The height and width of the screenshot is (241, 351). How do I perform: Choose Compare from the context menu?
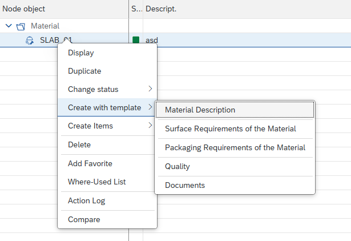pyautogui.click(x=84, y=219)
